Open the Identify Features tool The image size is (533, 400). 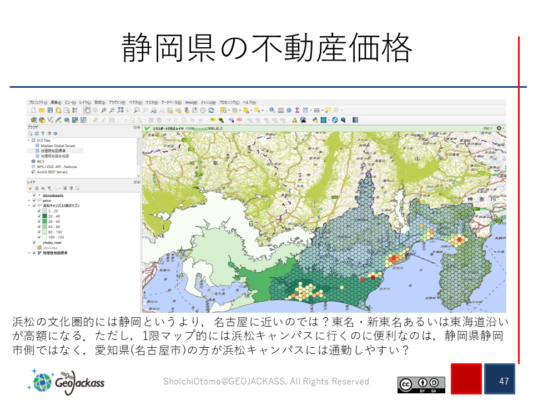[273, 111]
